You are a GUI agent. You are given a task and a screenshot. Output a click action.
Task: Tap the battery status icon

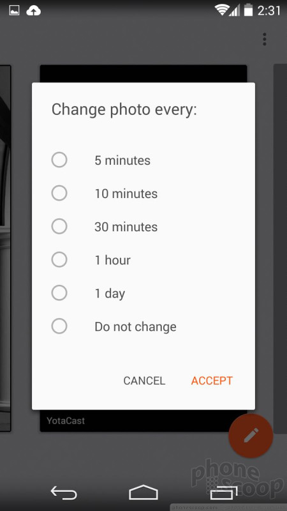[248, 10]
